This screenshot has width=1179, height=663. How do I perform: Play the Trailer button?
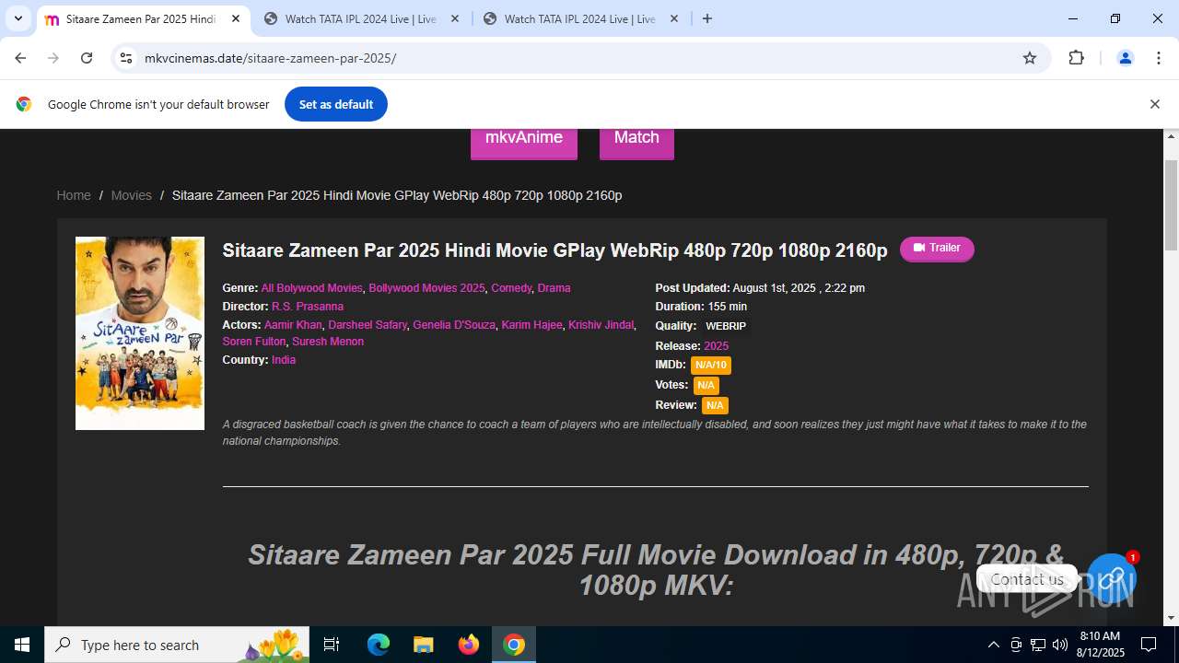[x=937, y=249]
